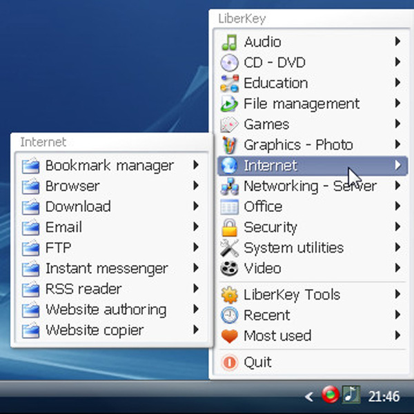Open Bookmark manager in Internet submenu
This screenshot has height=414, width=414.
point(112,166)
